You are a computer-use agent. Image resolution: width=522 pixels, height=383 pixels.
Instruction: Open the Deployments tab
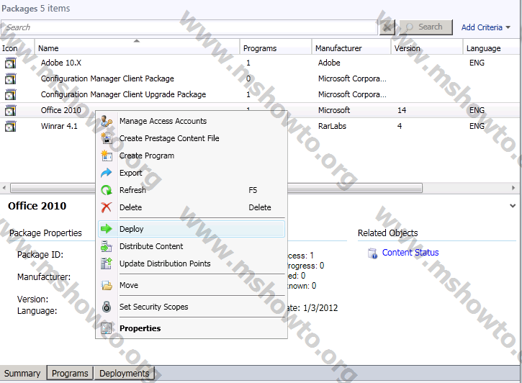(x=124, y=374)
